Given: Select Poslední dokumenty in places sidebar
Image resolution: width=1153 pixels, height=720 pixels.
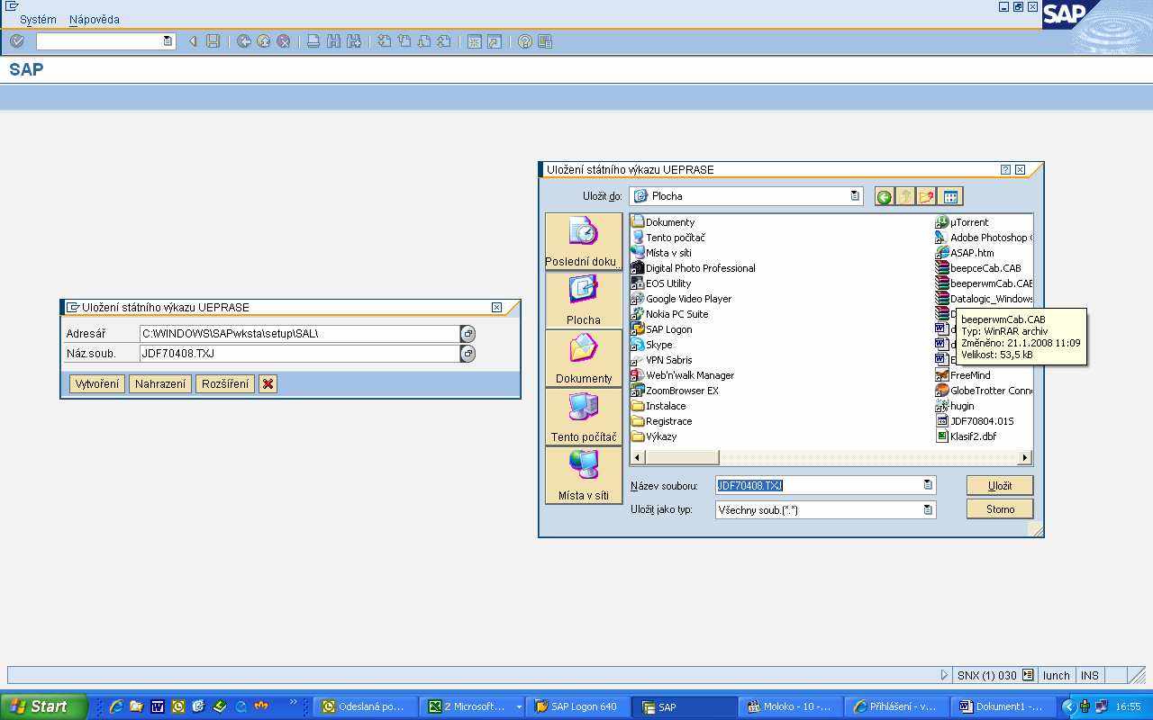Looking at the screenshot, I should click(584, 241).
